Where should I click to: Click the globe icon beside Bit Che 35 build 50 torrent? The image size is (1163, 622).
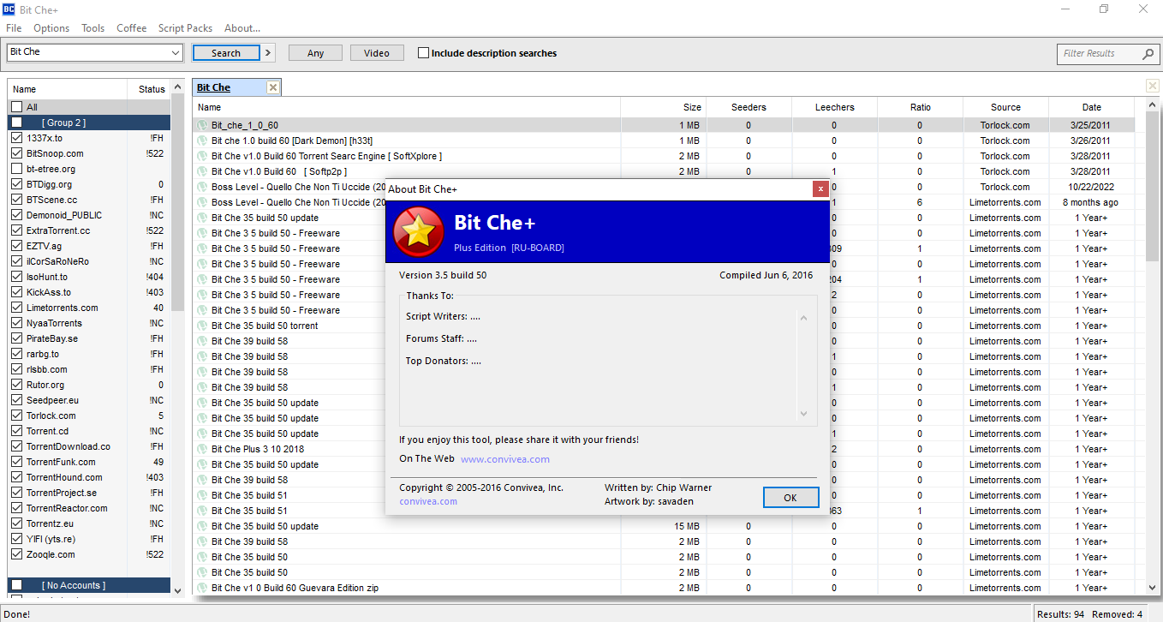[x=203, y=326]
